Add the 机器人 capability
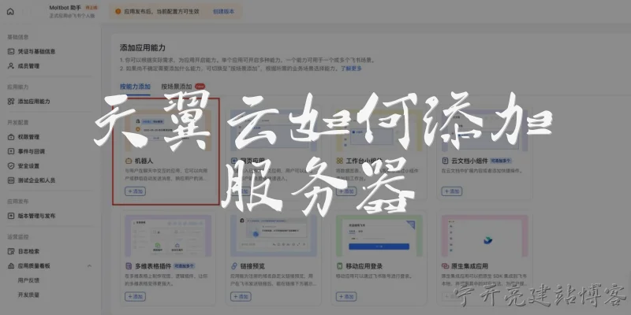 pos(135,191)
